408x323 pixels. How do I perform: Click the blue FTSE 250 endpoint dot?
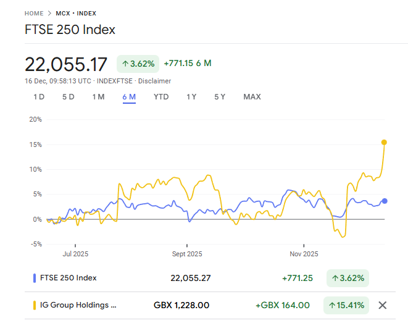pos(385,201)
